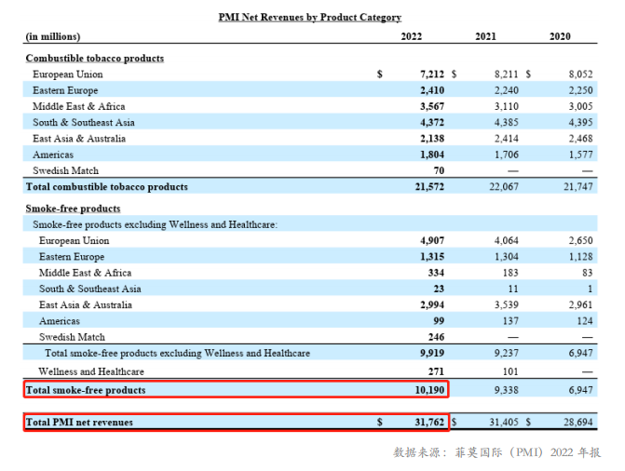The width and height of the screenshot is (625, 471).
Task: Click the 'Wellness and Healthcare' row label
Action: (x=91, y=371)
